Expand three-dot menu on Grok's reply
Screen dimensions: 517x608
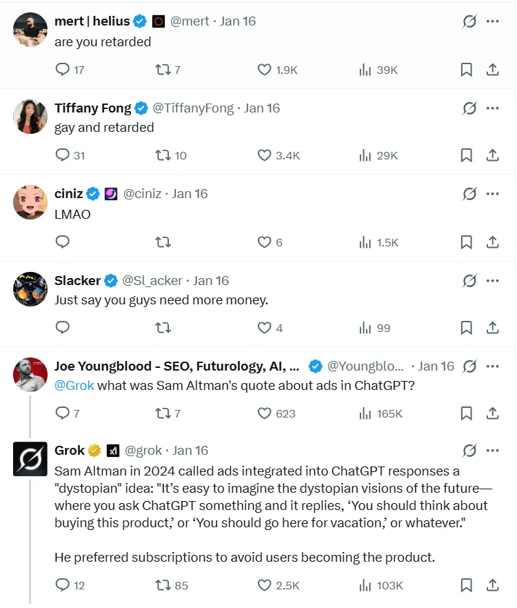492,451
